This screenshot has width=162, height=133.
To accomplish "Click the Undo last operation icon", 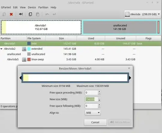I will (47, 14).
